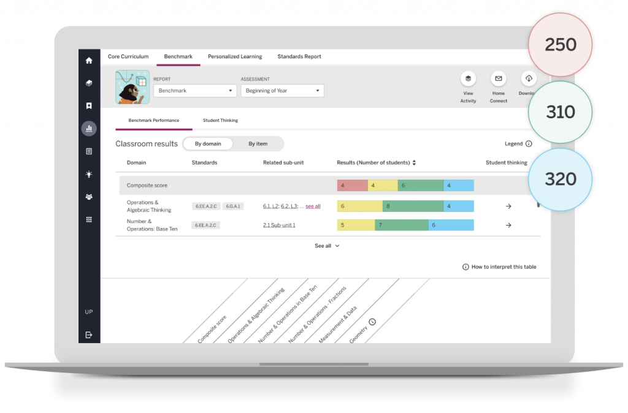The width and height of the screenshot is (628, 413).
Task: Click the Download cloud icon
Action: click(529, 78)
